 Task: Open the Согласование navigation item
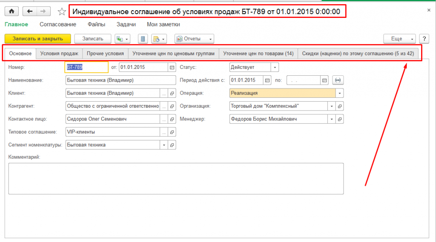57,25
